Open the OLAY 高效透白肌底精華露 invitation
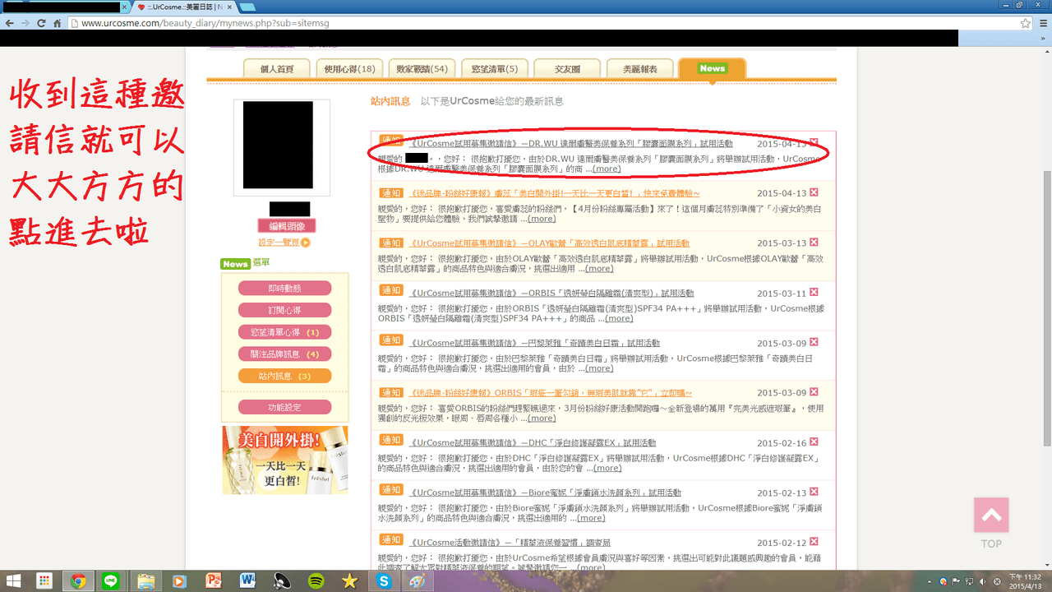This screenshot has height=592, width=1052. pyautogui.click(x=549, y=243)
